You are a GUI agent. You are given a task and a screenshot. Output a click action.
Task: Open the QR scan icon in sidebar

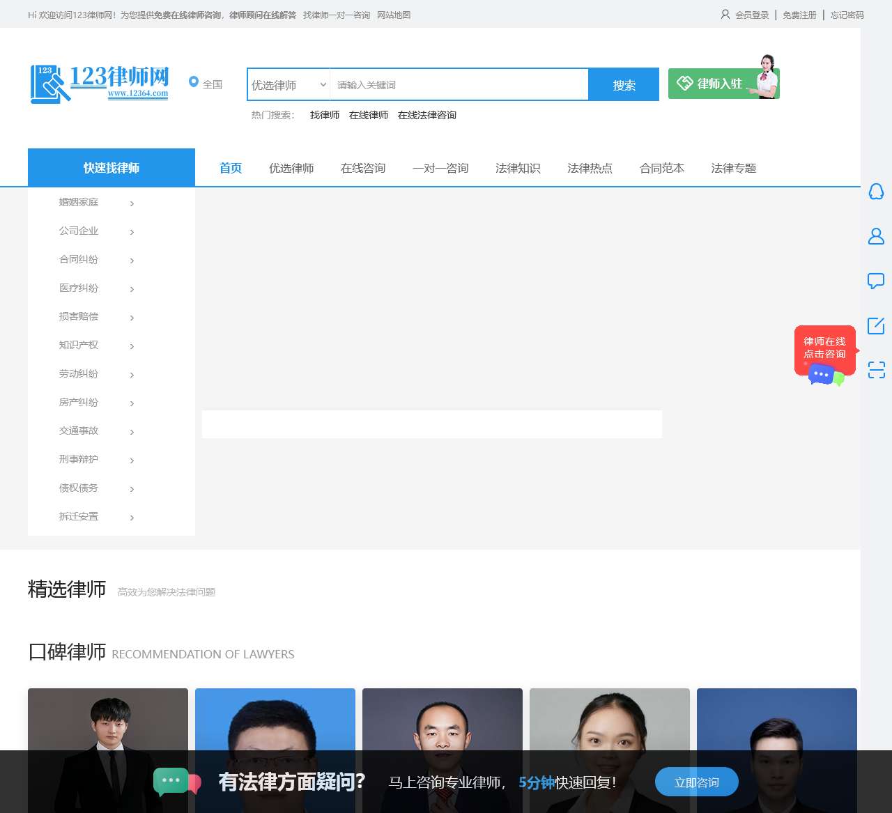876,370
